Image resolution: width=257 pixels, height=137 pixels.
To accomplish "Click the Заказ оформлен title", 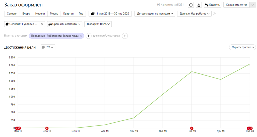I will pos(23,5).
